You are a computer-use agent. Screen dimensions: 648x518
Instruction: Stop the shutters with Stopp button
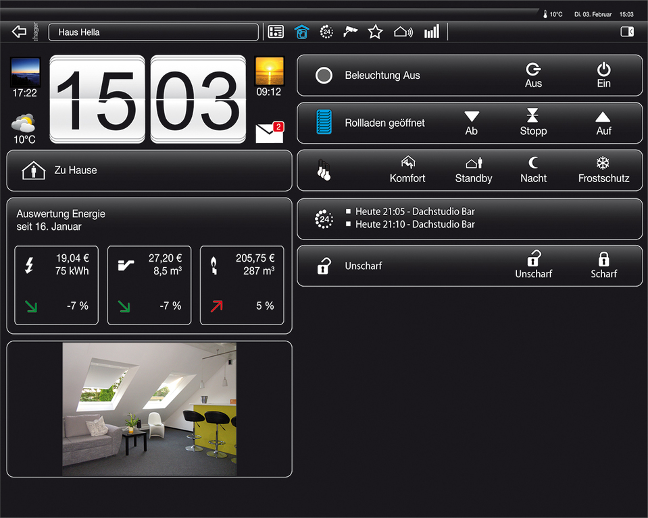click(x=533, y=123)
